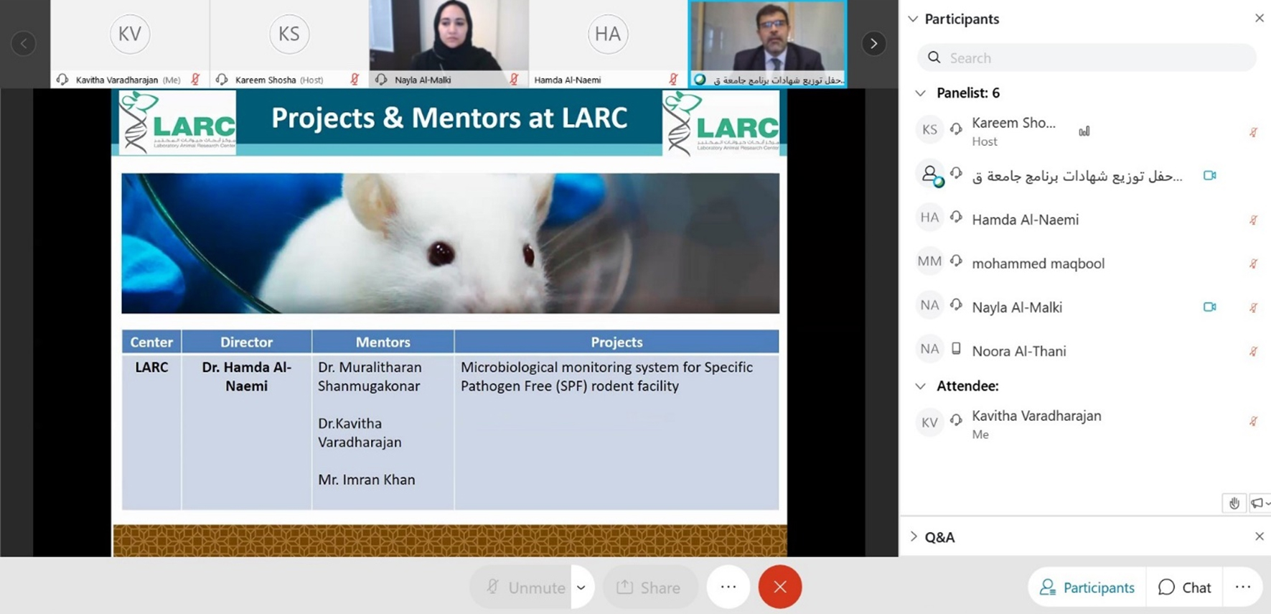Screen dimensions: 1271x614
Task: Click the red leave meeting button
Action: pyautogui.click(x=779, y=587)
